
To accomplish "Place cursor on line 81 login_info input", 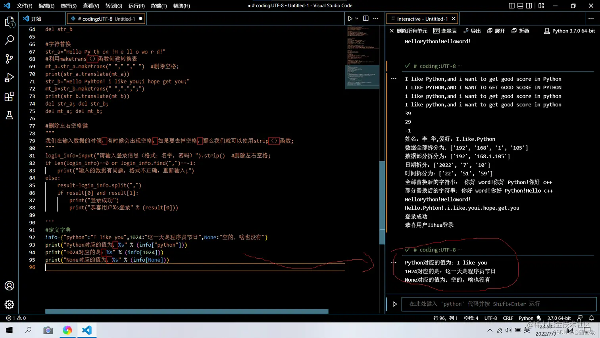I will [x=158, y=156].
